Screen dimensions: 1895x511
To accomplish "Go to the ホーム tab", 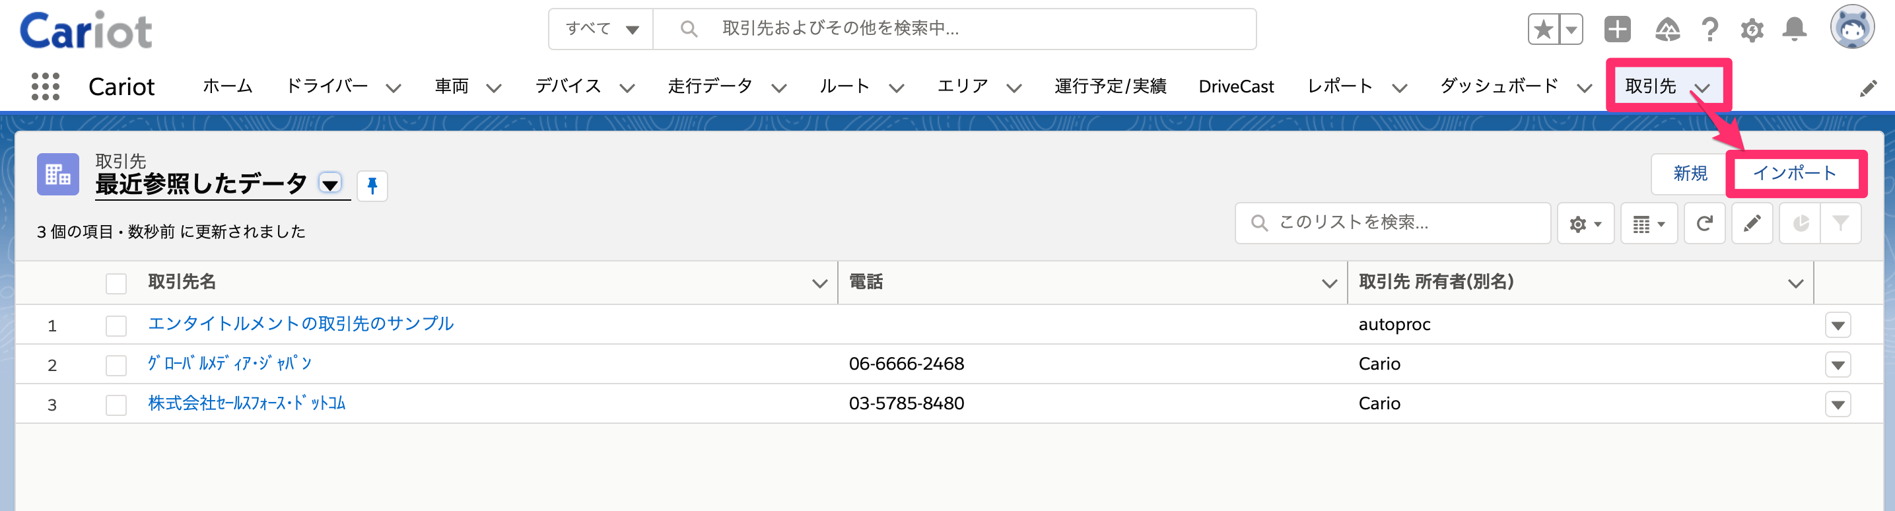I will [227, 86].
